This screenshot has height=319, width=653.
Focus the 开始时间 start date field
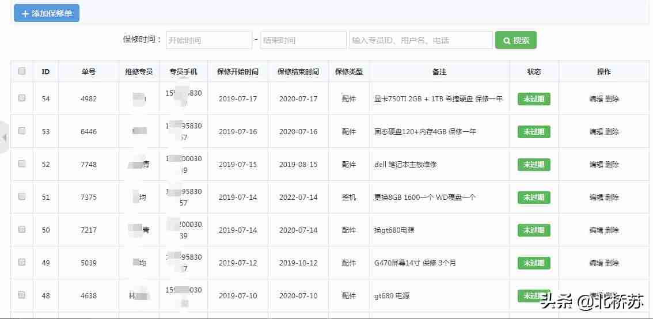tap(209, 40)
